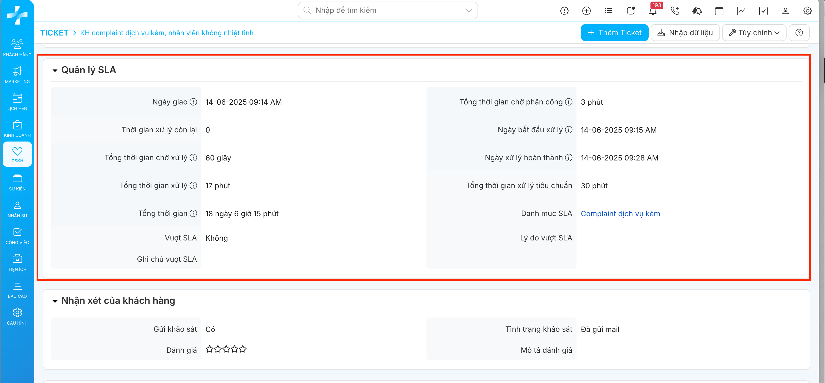Viewport: 825px width, 383px height.
Task: Go to BÁO CÁO in sidebar
Action: coord(17,289)
